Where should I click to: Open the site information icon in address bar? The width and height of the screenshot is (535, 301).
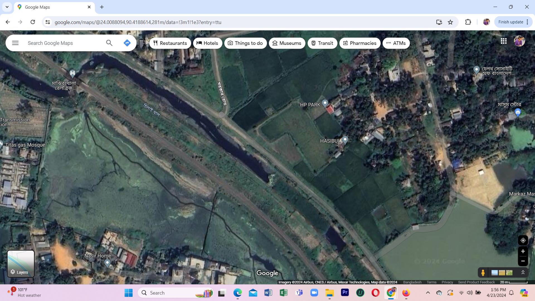(48, 22)
